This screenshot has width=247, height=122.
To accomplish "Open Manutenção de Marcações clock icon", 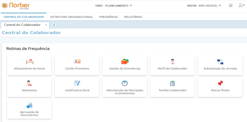I will [x=125, y=83].
